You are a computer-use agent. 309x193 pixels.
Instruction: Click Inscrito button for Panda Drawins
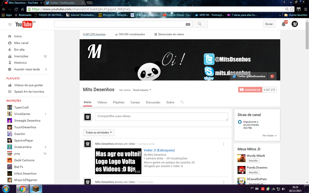pos(253,172)
